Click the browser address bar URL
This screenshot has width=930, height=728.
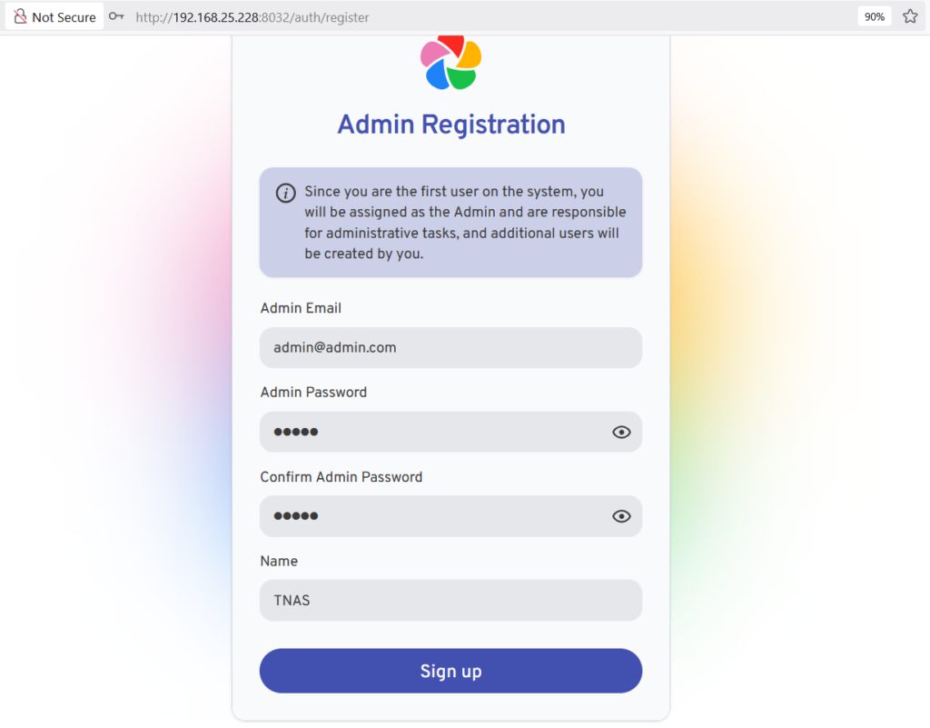[252, 17]
